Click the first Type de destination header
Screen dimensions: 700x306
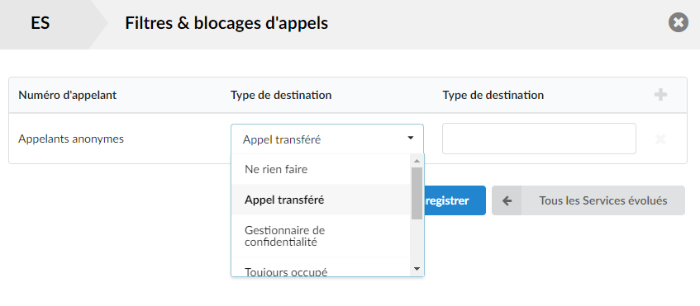pyautogui.click(x=281, y=95)
